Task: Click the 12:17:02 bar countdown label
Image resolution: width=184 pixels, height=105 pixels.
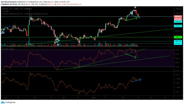Action: pos(178,19)
